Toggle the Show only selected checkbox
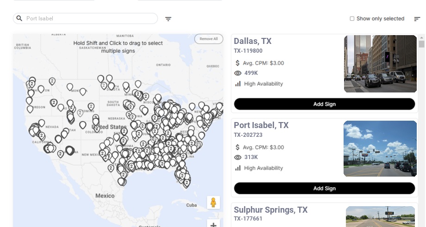 point(352,19)
